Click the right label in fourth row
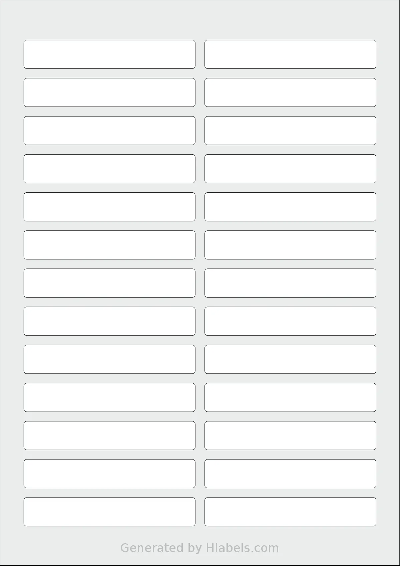This screenshot has height=566, width=400. [290, 169]
